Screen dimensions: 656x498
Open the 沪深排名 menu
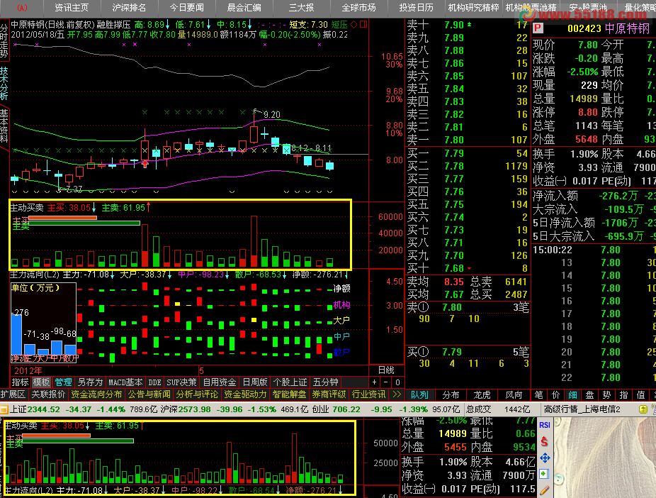click(x=129, y=8)
